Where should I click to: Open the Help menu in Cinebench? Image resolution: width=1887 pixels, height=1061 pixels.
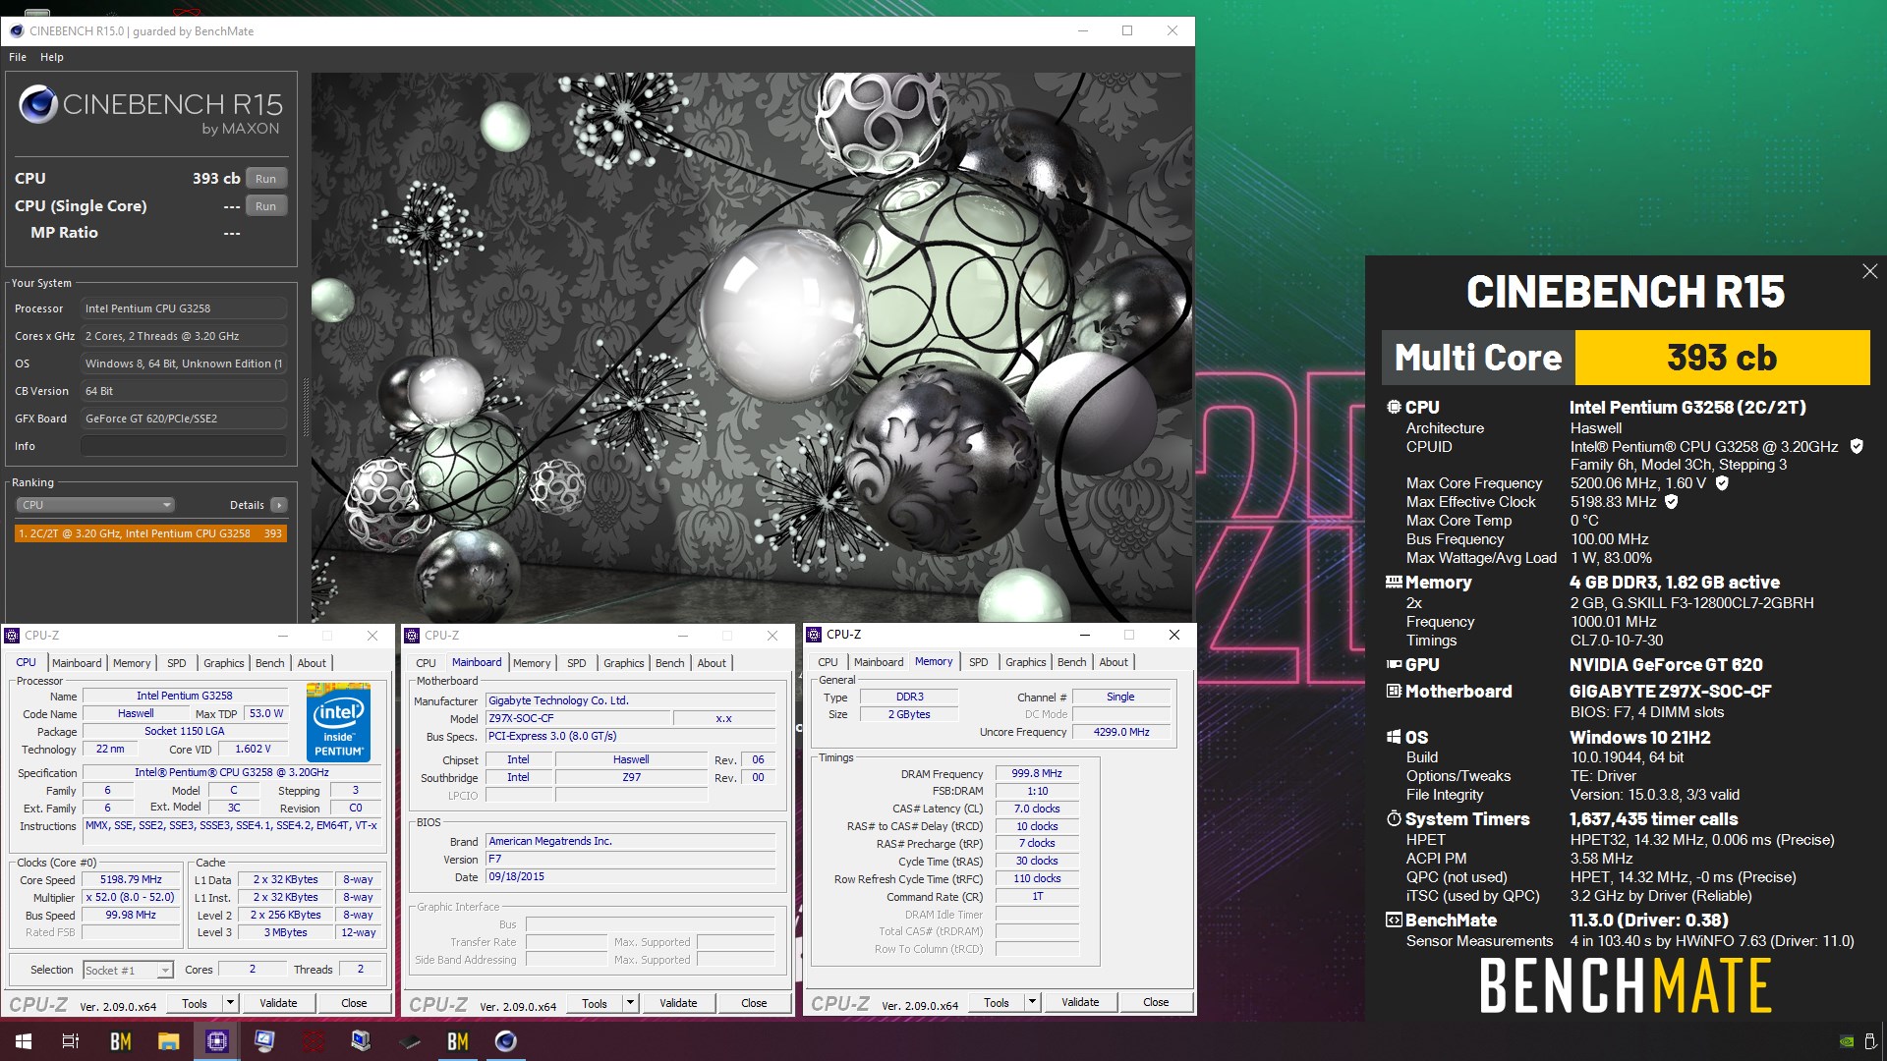(52, 57)
